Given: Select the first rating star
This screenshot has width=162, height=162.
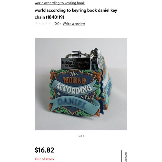Looking at the screenshot, I should 36,23.
